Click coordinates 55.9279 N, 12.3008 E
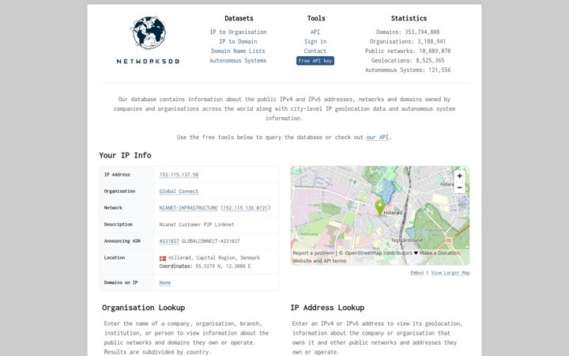Image resolution: width=569 pixels, height=356 pixels. tap(223, 267)
